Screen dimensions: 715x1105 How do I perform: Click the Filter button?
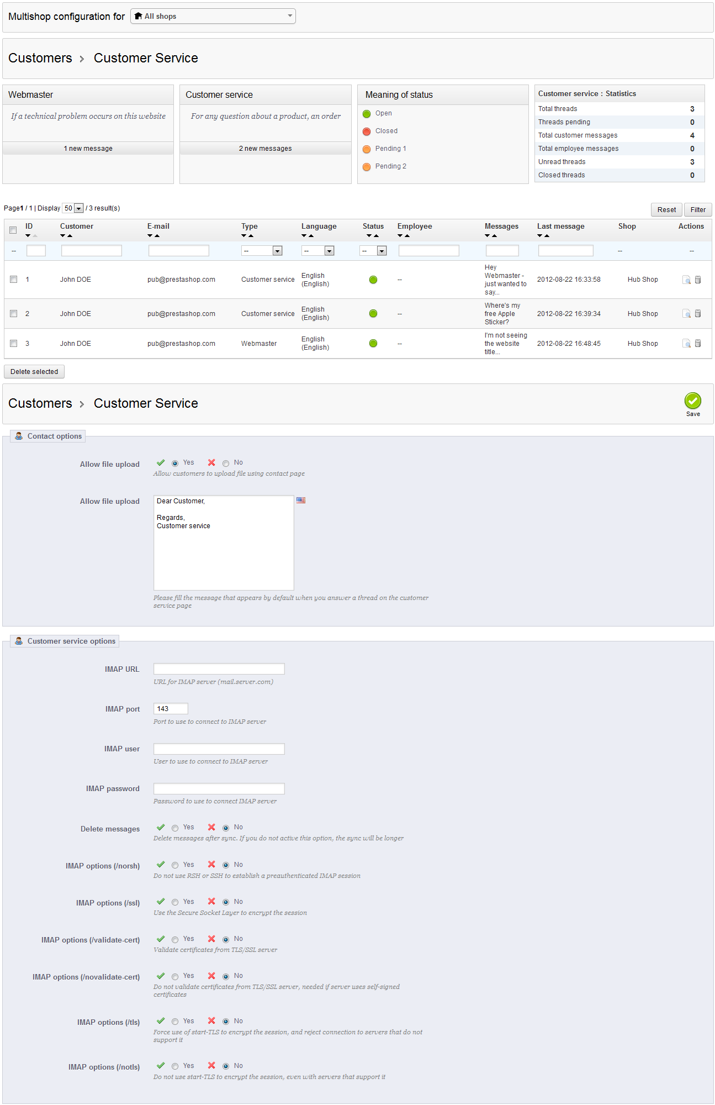pos(698,210)
